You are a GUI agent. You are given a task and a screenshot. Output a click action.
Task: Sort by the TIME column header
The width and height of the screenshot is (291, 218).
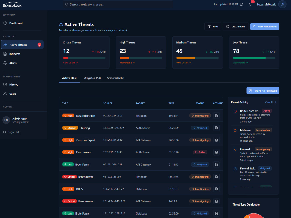(x=171, y=103)
